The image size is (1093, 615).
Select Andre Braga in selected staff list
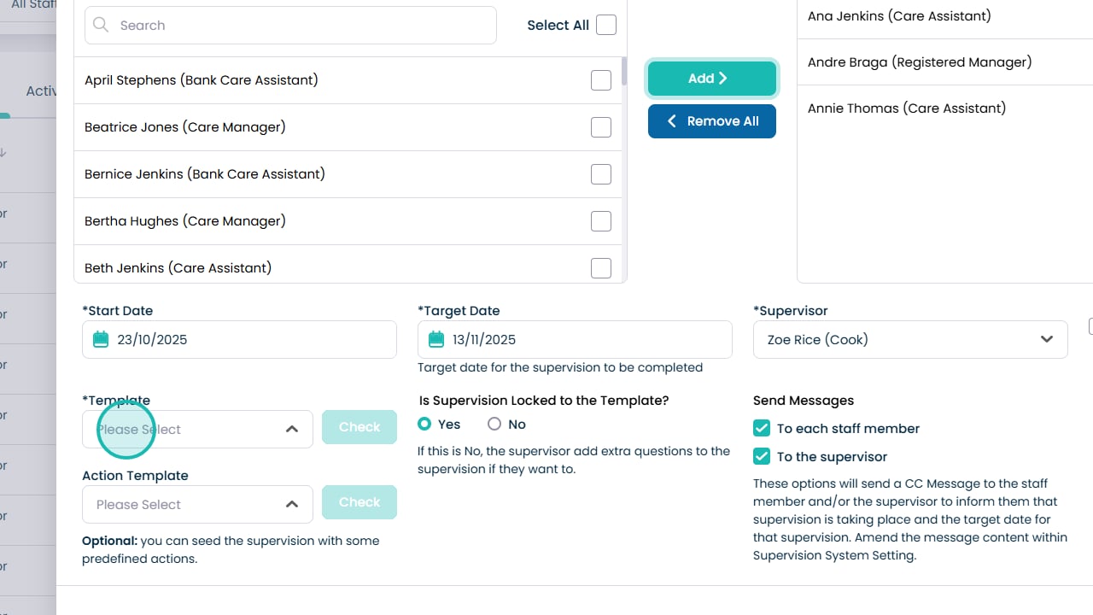(920, 62)
